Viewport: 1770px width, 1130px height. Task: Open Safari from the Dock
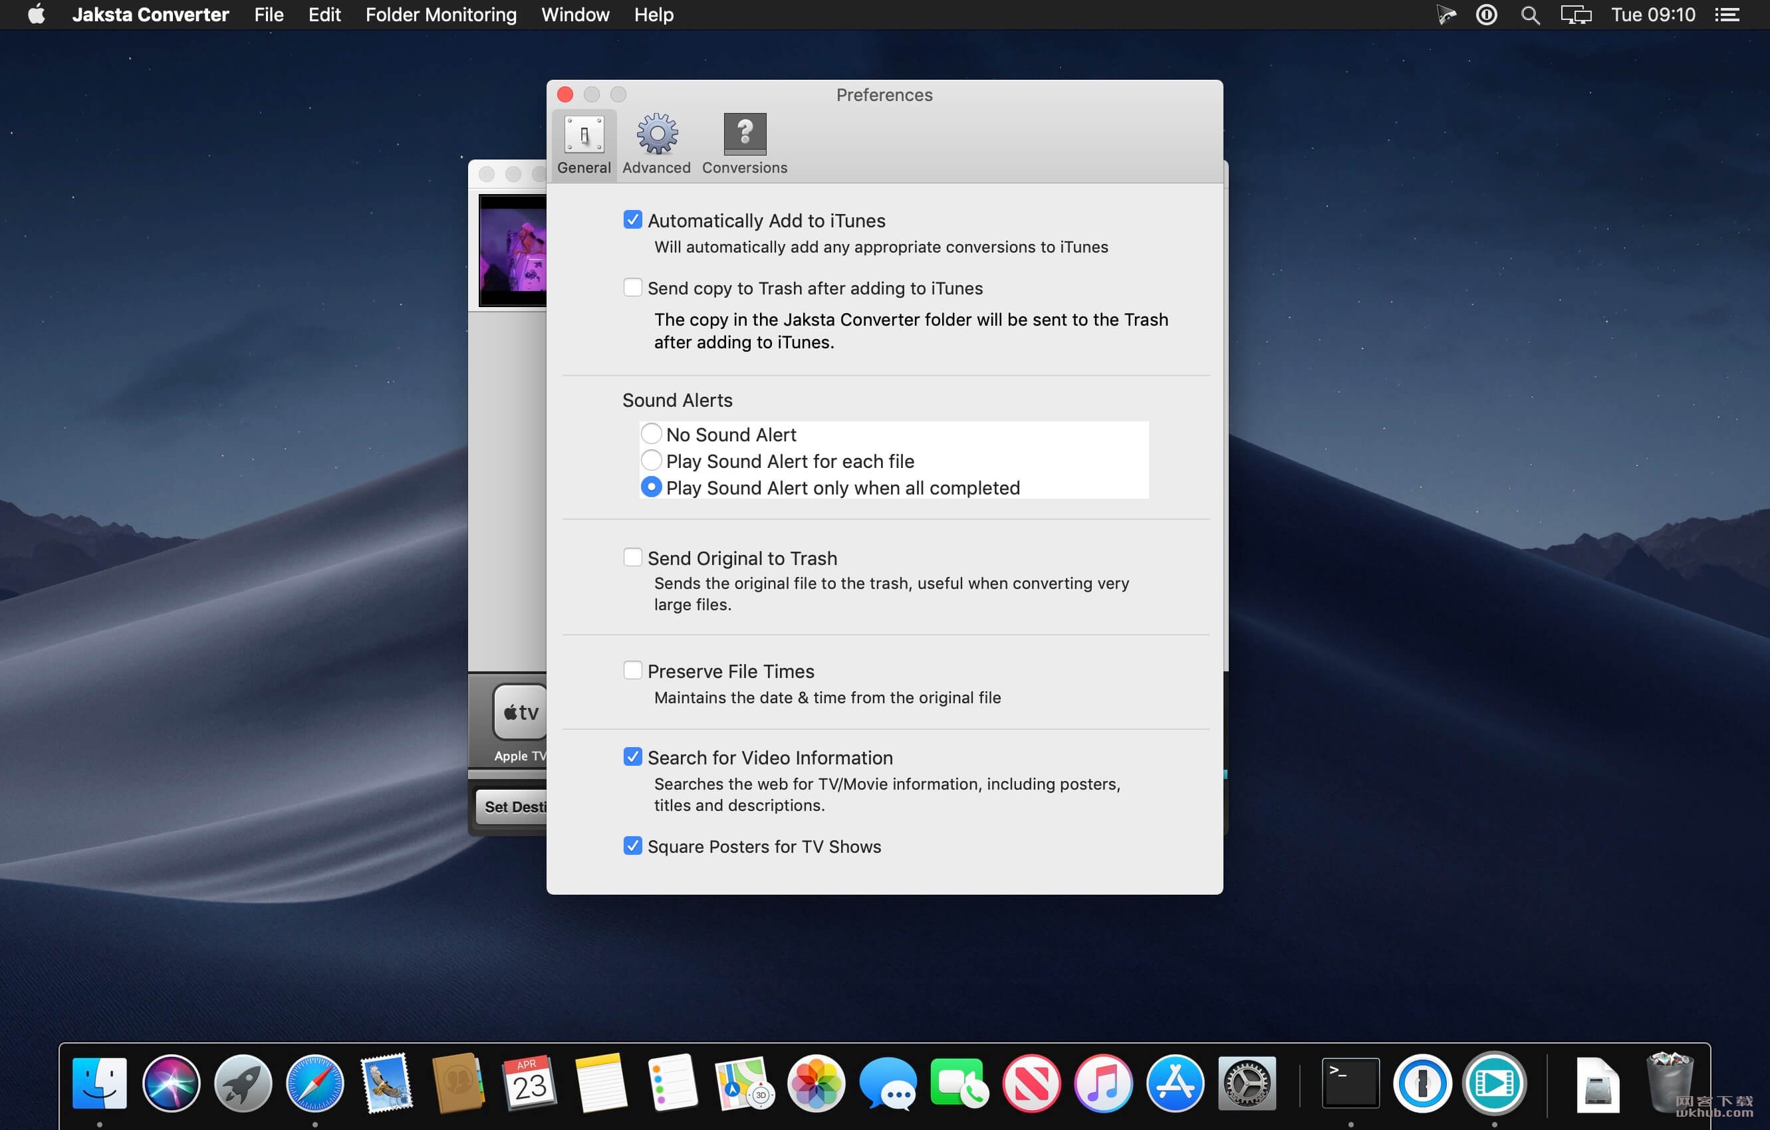click(x=315, y=1083)
